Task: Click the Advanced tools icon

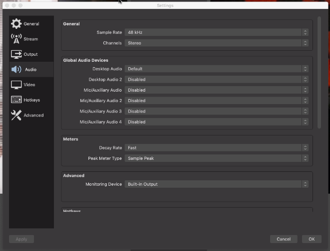Action: [16, 115]
